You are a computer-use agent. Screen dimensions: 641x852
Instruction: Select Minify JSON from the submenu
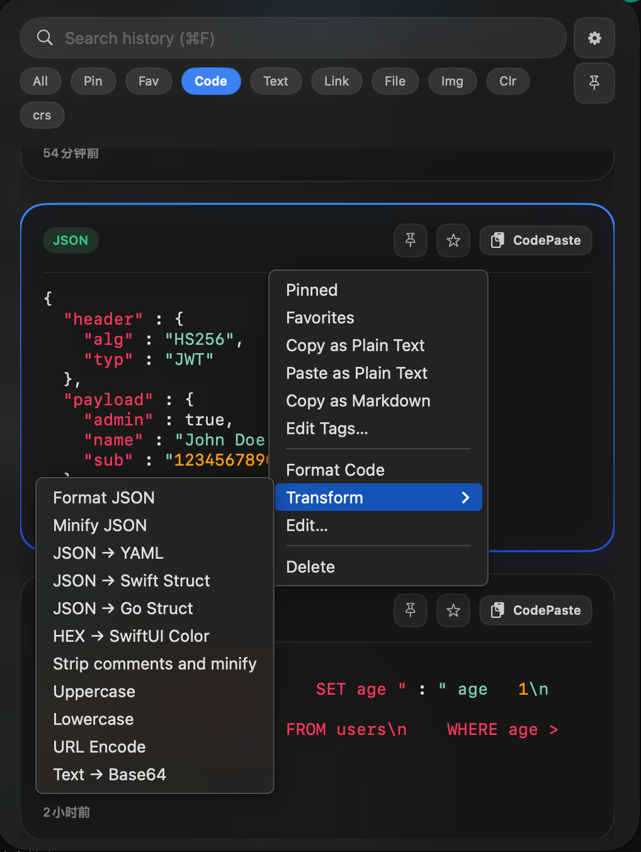[x=99, y=525]
